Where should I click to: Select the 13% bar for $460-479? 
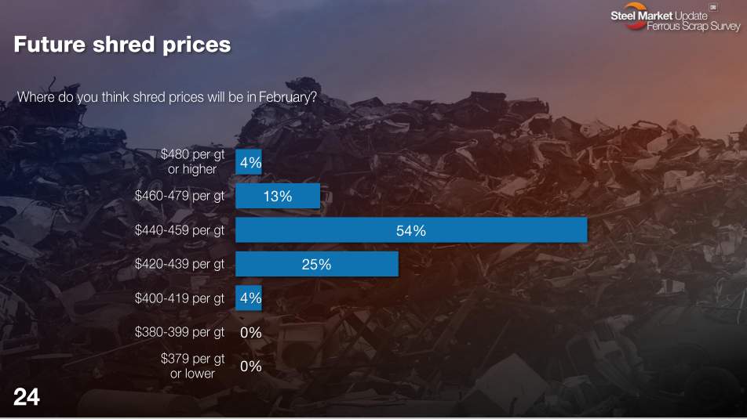[x=278, y=197]
